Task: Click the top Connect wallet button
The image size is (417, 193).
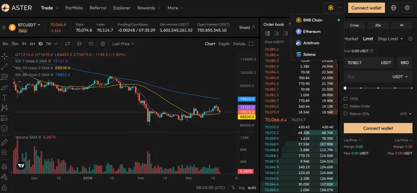Action: [x=367, y=8]
